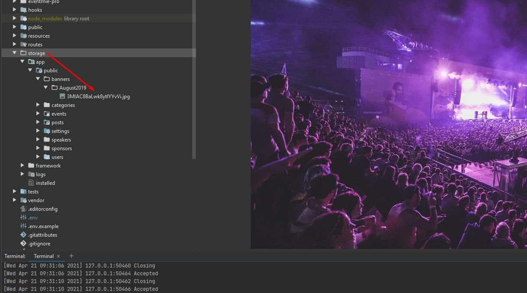Screen dimensions: 527x293
Task: Expand the resources folder arrow
Action: pyautogui.click(x=15, y=36)
